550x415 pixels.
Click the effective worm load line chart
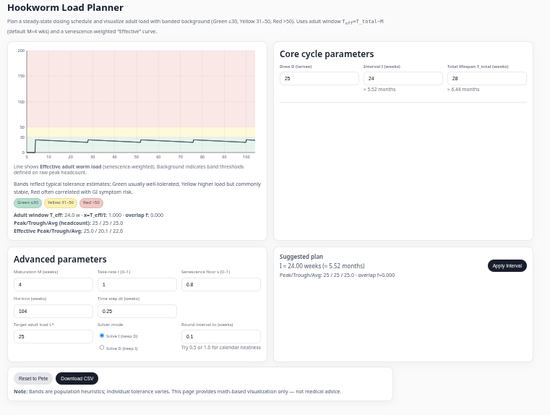140,103
